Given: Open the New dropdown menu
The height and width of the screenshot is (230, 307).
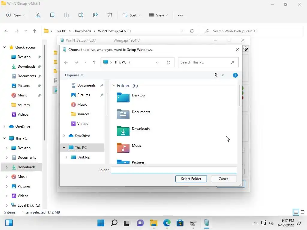Looking at the screenshot, I should [x=16, y=15].
